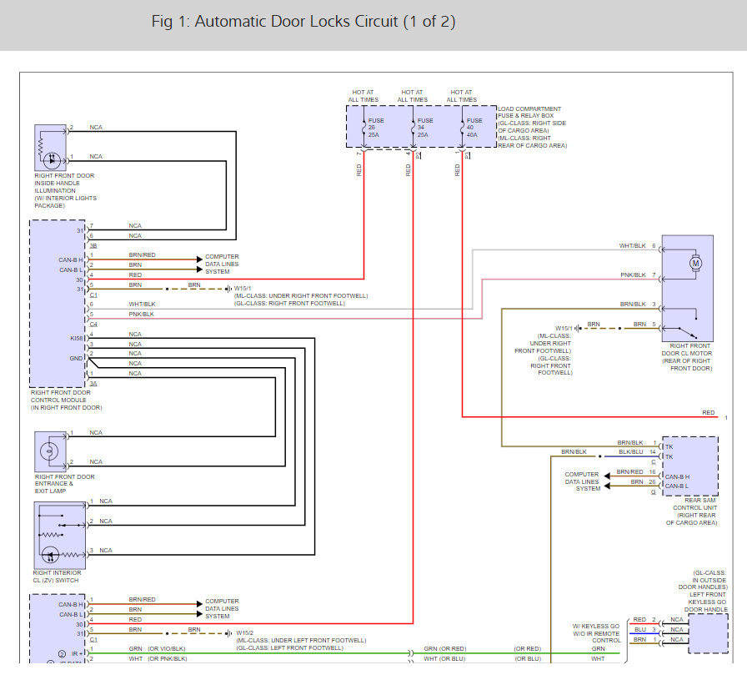Click the PNK/BLK label at motor pin 7
This screenshot has width=747, height=680.
pos(633,275)
